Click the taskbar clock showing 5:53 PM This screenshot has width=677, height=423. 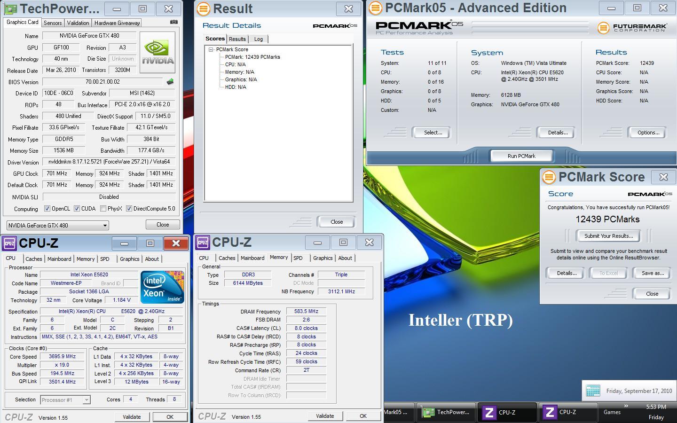click(656, 407)
